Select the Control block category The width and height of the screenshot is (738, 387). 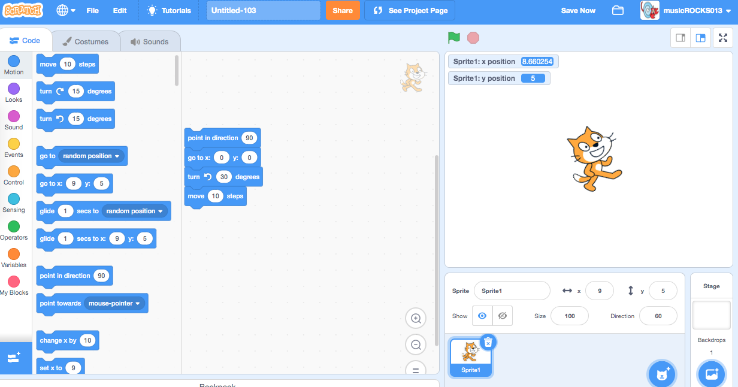point(14,176)
